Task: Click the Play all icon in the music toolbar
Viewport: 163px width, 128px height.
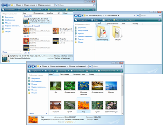Action: point(49,9)
